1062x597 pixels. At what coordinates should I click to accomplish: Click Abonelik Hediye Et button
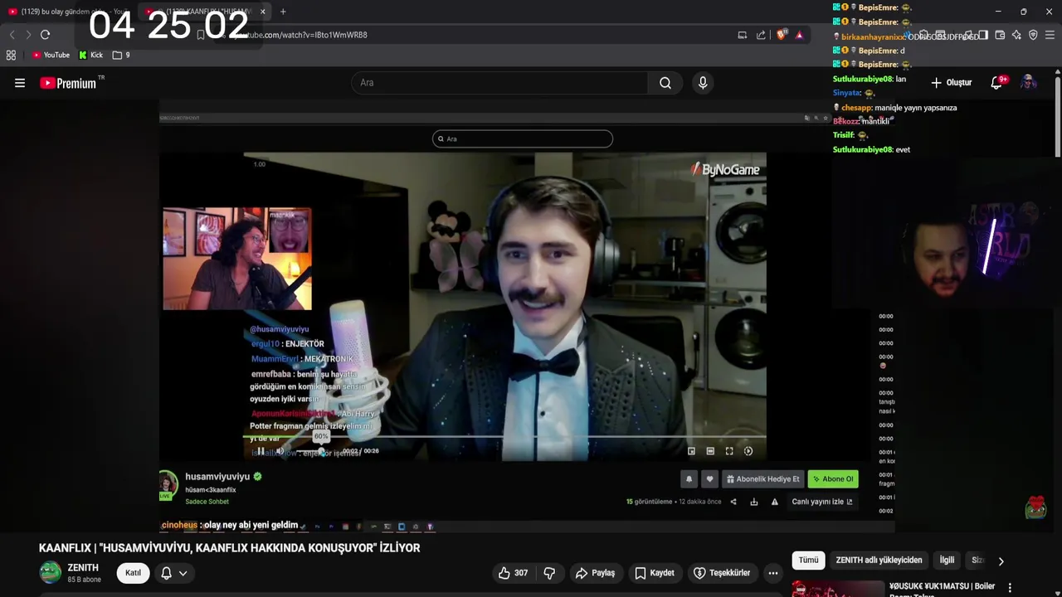762,479
